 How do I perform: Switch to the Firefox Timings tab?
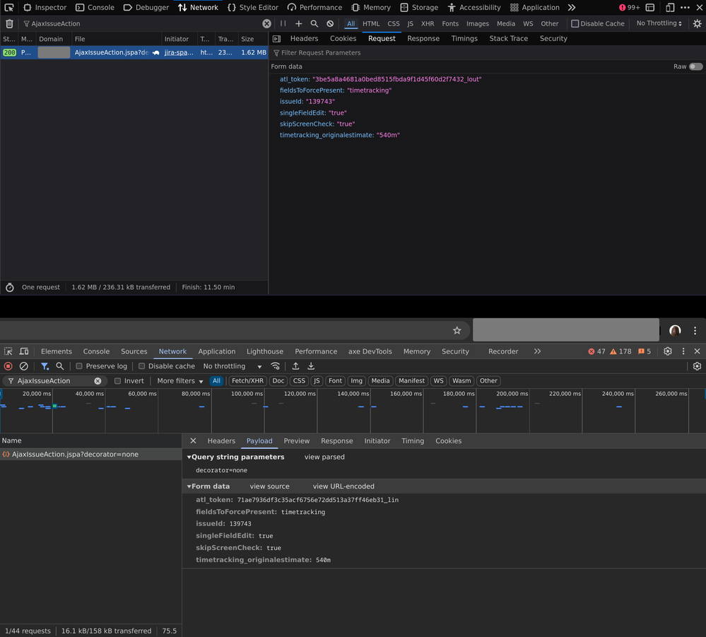(x=464, y=38)
